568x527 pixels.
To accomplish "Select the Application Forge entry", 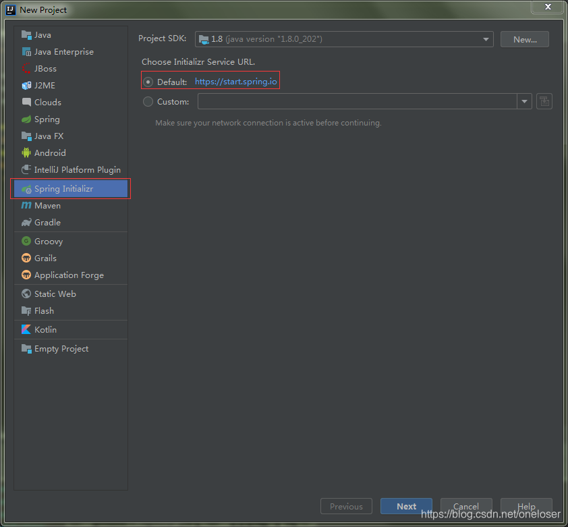I will [71, 275].
